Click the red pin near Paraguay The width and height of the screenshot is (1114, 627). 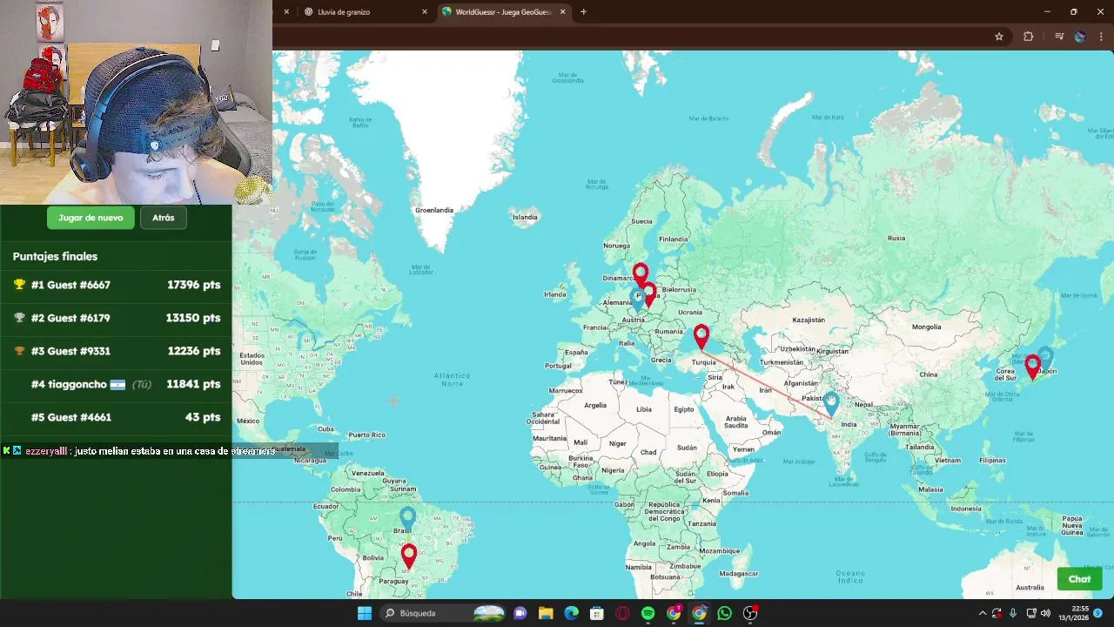[x=409, y=556]
